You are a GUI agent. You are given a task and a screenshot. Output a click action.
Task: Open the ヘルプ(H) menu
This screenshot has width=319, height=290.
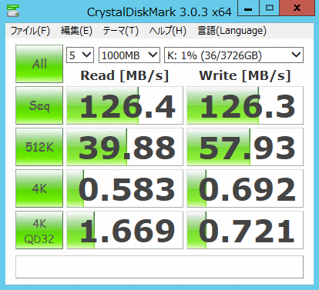click(168, 31)
